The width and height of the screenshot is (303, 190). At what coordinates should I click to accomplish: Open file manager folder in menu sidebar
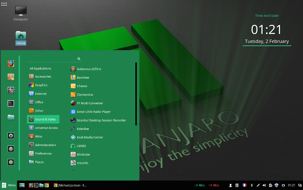[x=11, y=117]
